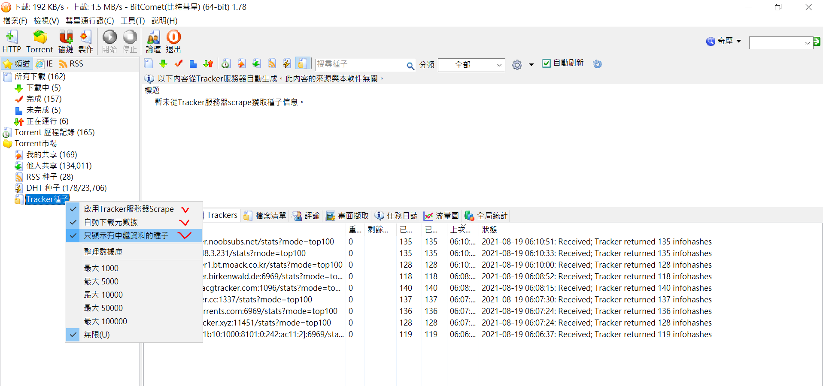Image resolution: width=823 pixels, height=386 pixels.
Task: Select 最大 100000 in context menu
Action: tap(134, 321)
